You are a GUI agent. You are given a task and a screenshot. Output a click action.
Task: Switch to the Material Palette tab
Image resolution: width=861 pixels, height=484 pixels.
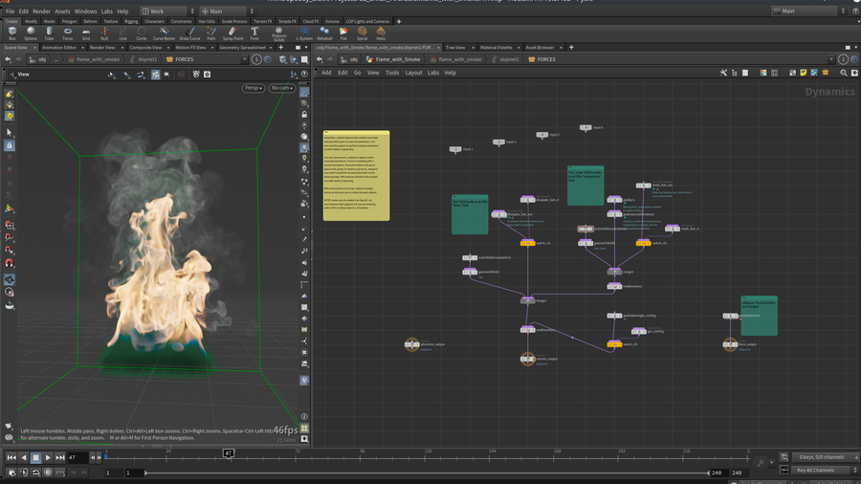coord(496,48)
